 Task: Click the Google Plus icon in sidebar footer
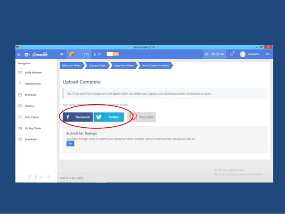click(30, 177)
